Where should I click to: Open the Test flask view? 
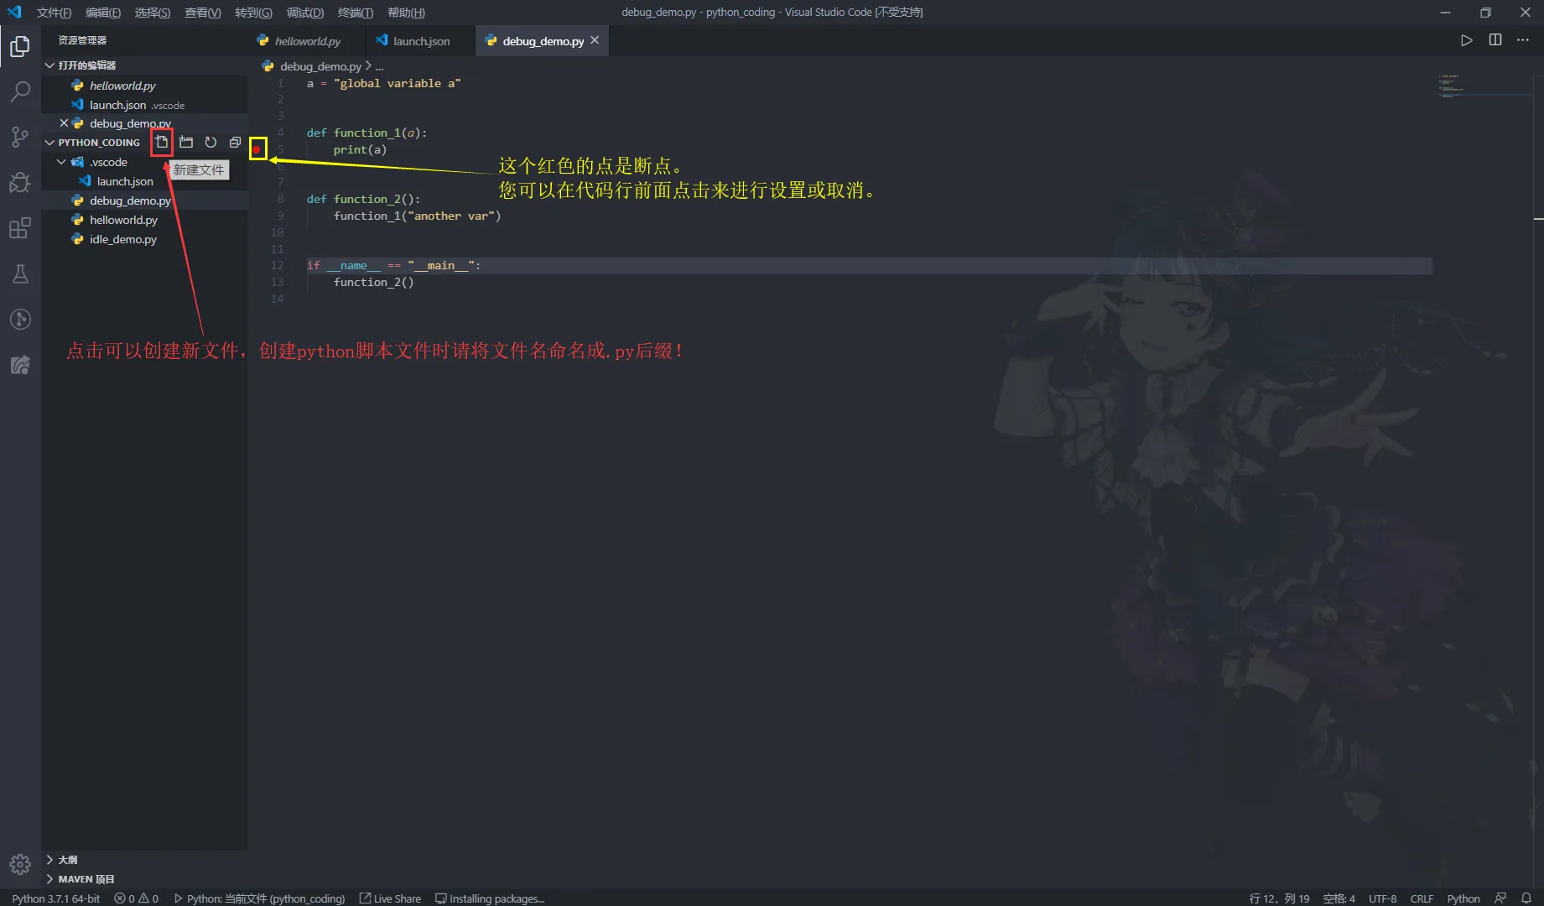tap(20, 273)
